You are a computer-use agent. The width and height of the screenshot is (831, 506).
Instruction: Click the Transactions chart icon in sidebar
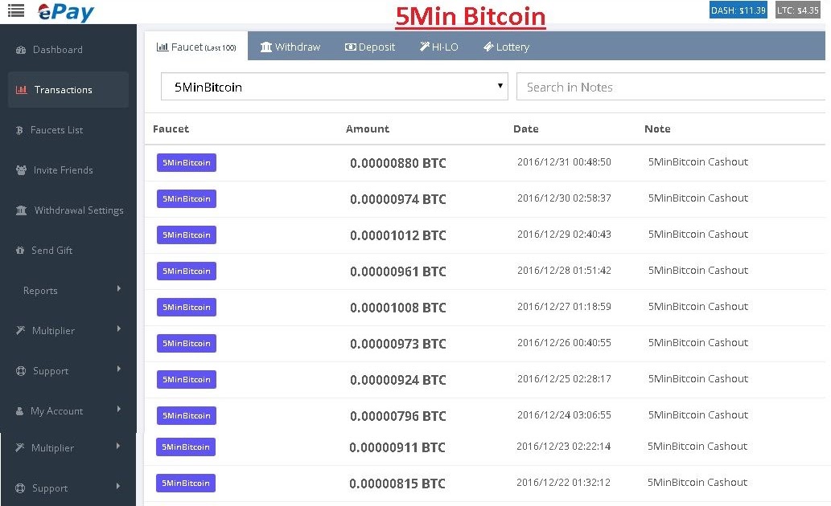click(x=21, y=89)
